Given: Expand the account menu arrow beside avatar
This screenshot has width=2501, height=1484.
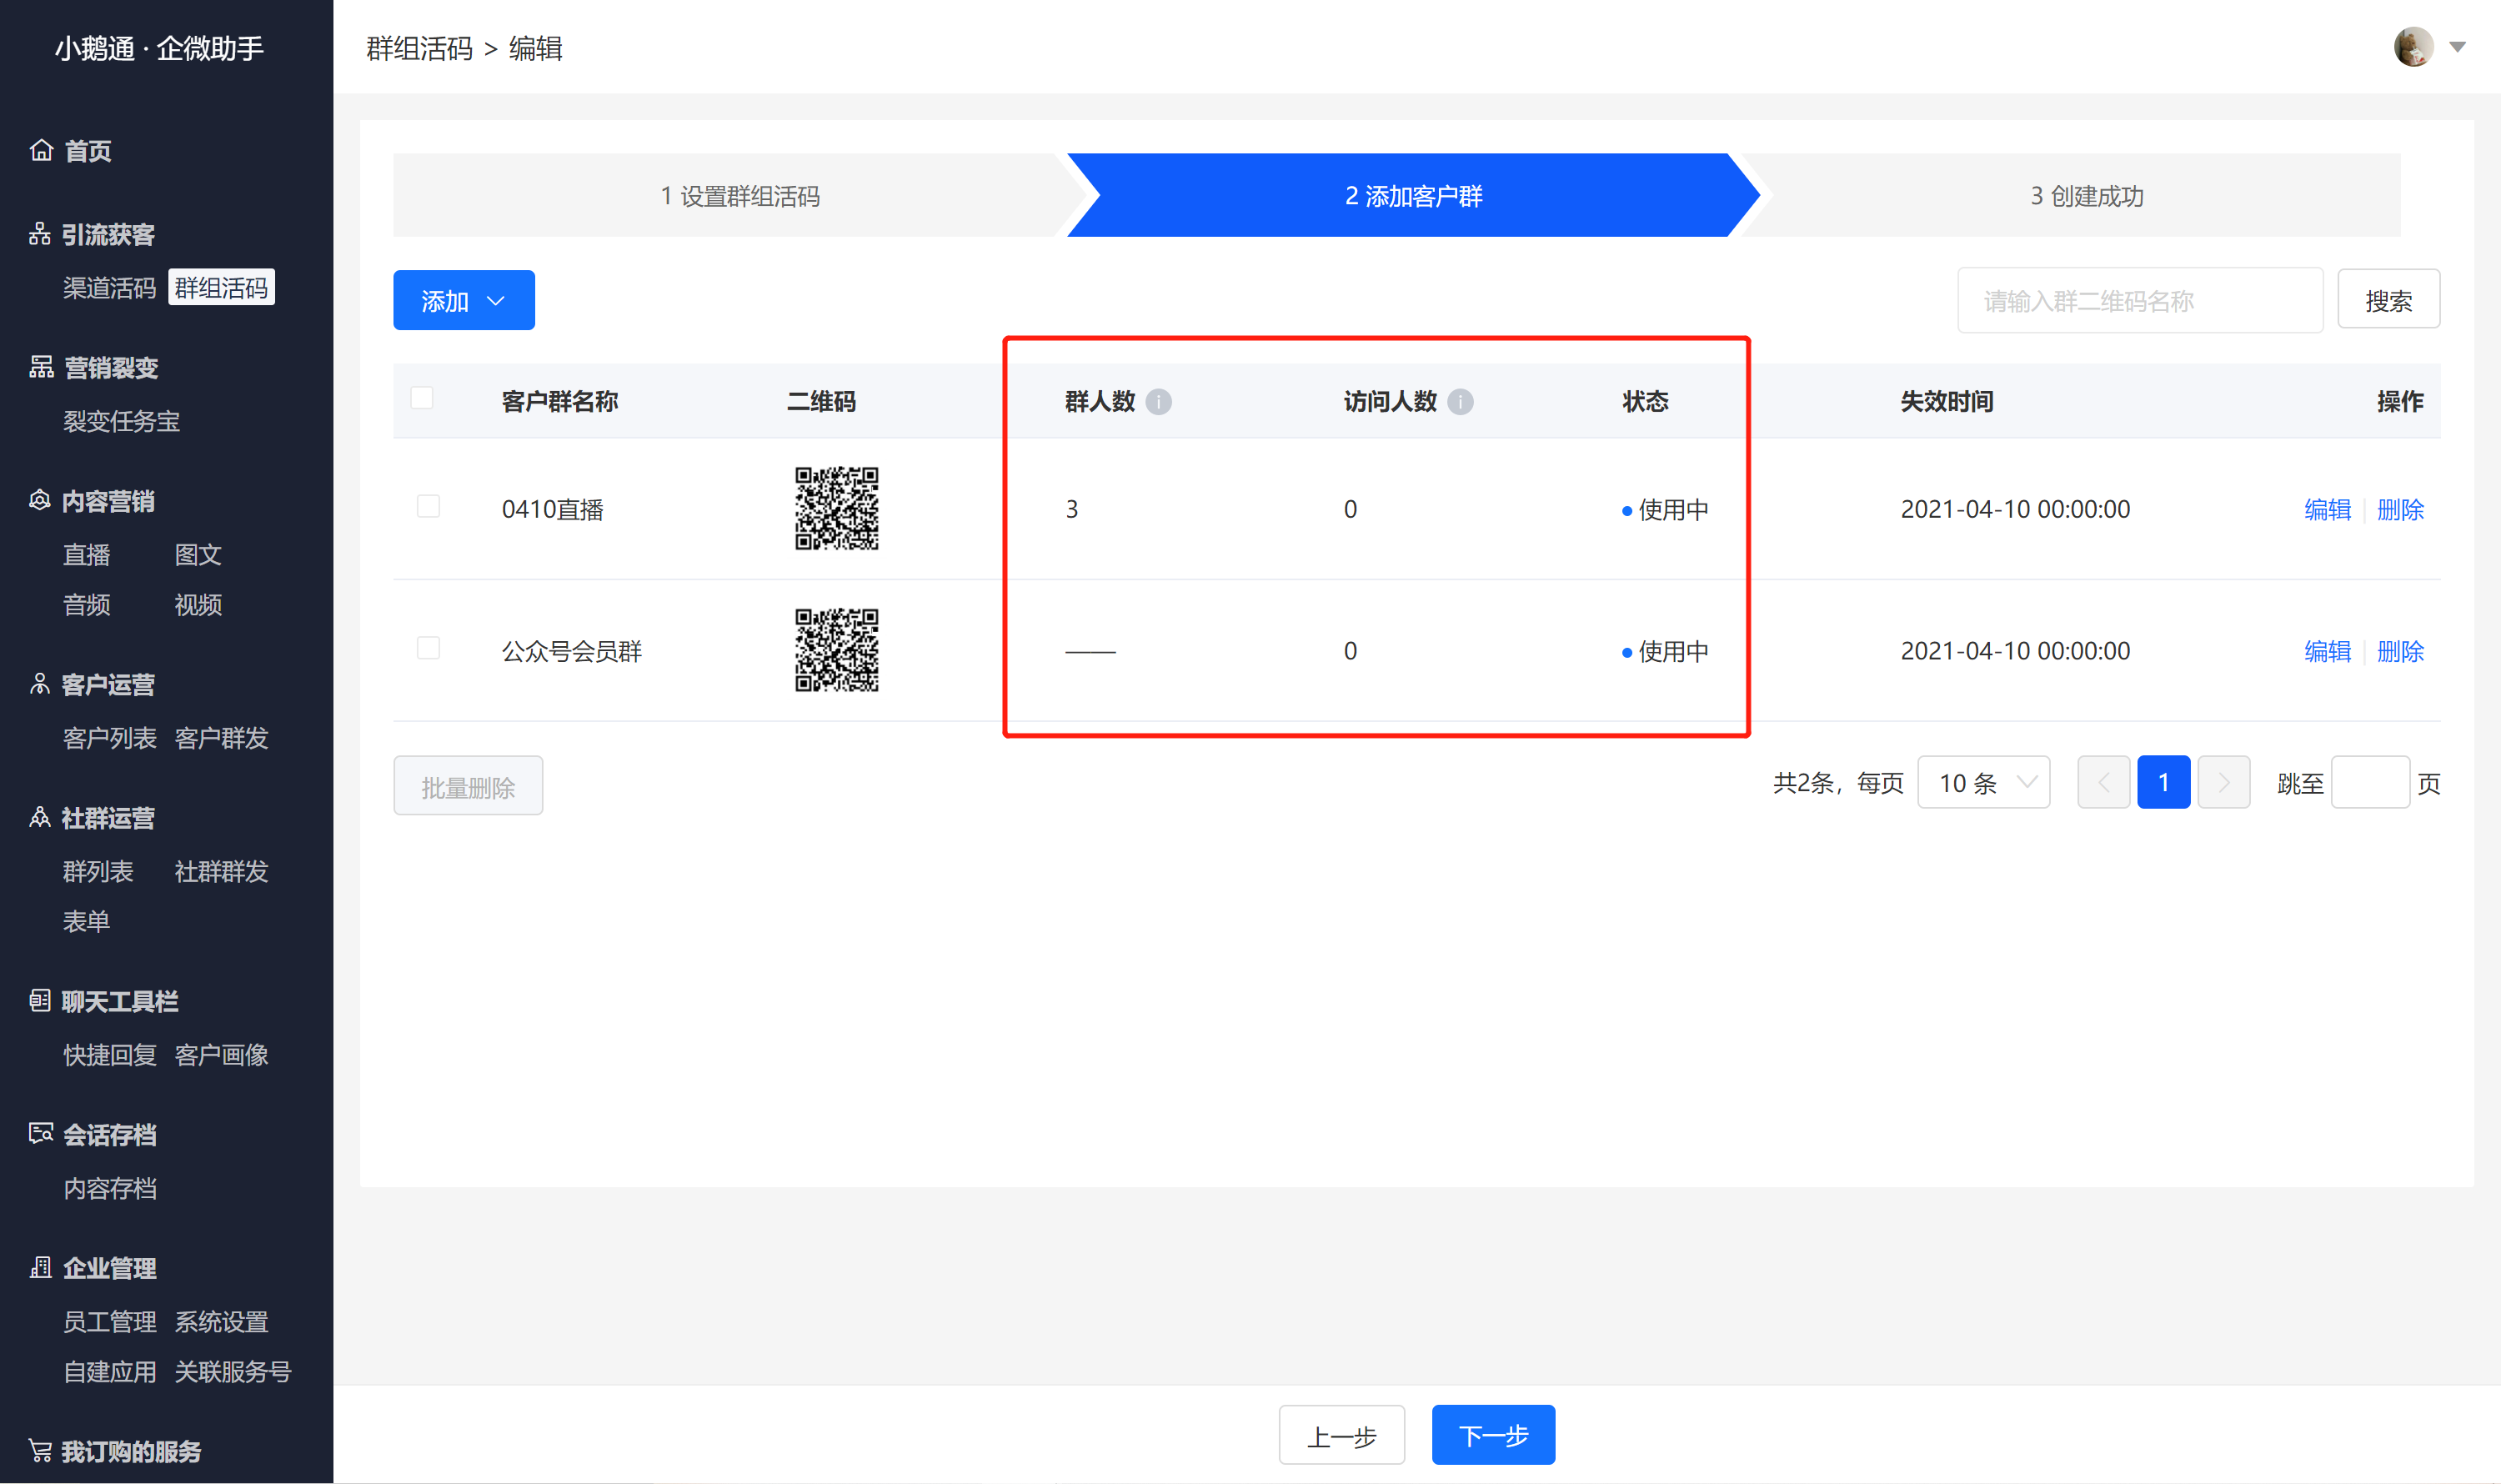Looking at the screenshot, I should [x=2457, y=47].
